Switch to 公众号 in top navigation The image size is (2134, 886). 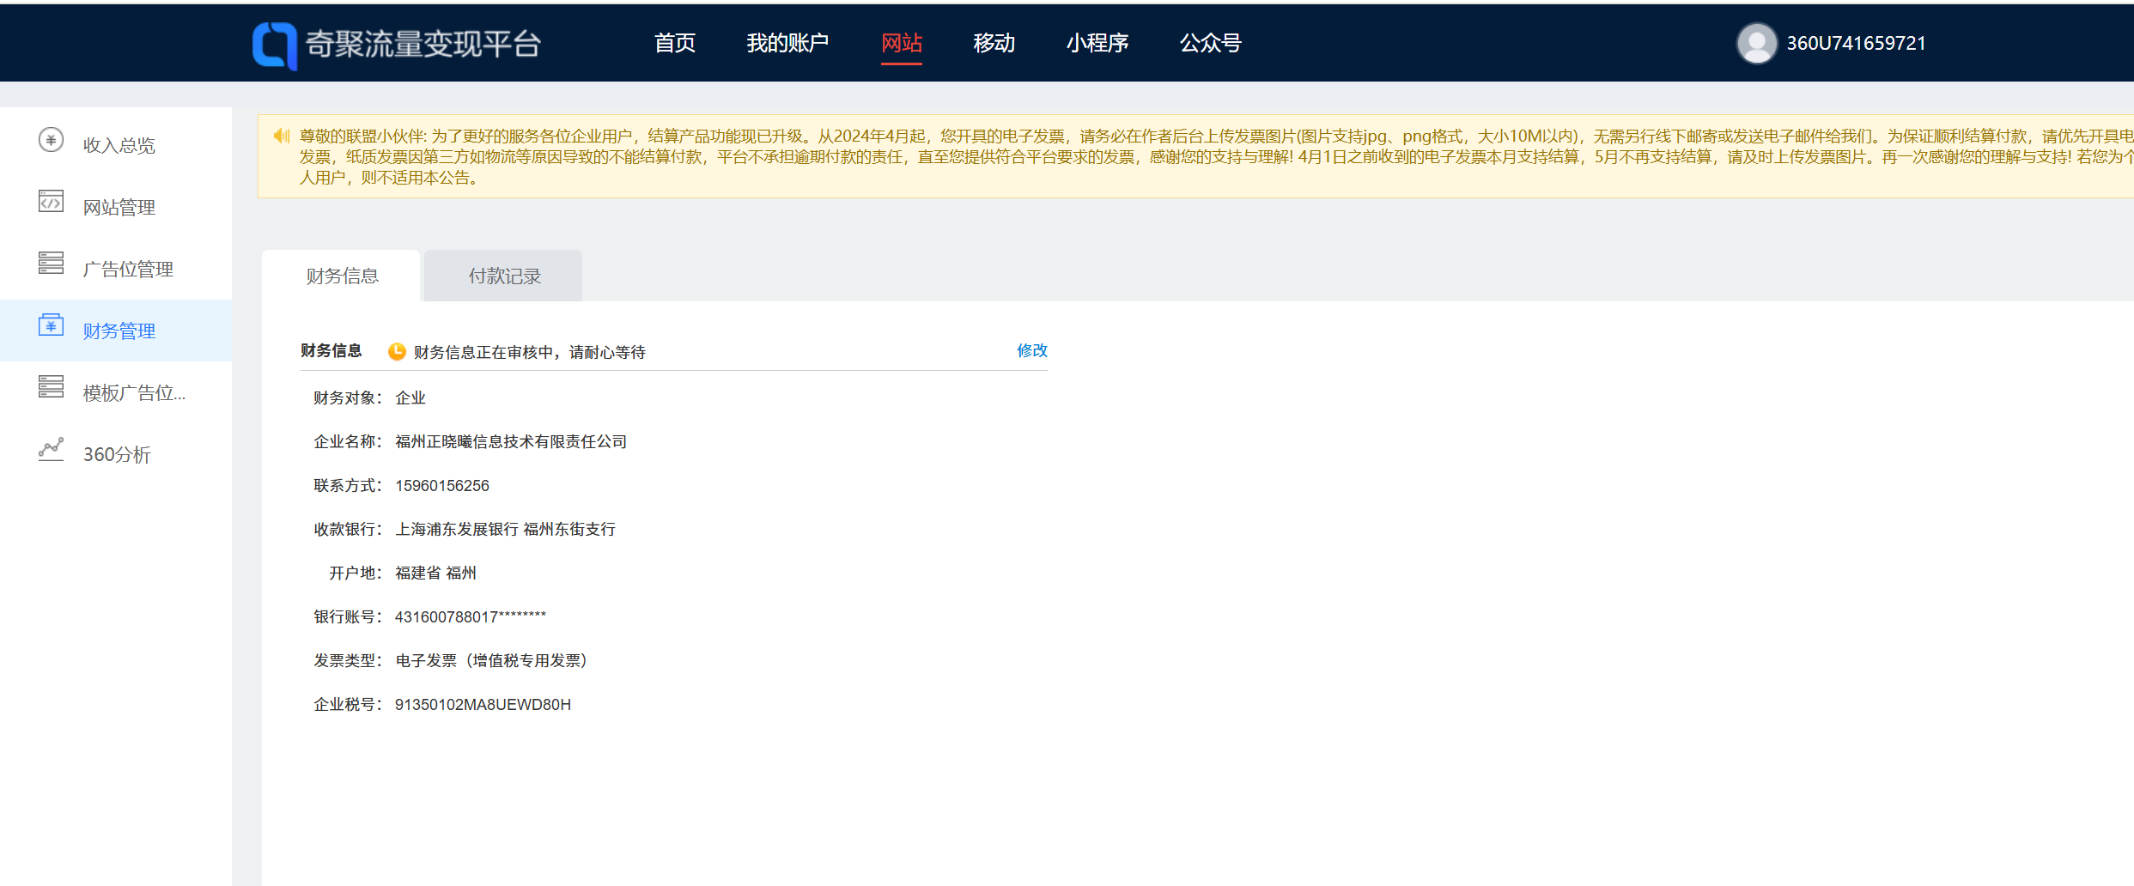point(1210,43)
